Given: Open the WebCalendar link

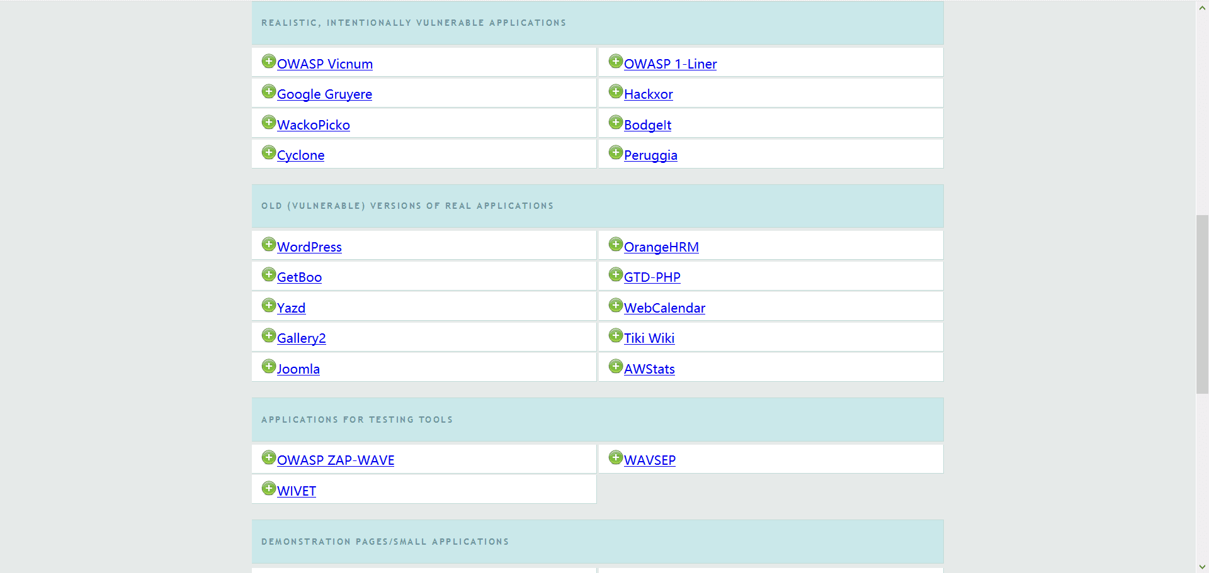Looking at the screenshot, I should 664,308.
